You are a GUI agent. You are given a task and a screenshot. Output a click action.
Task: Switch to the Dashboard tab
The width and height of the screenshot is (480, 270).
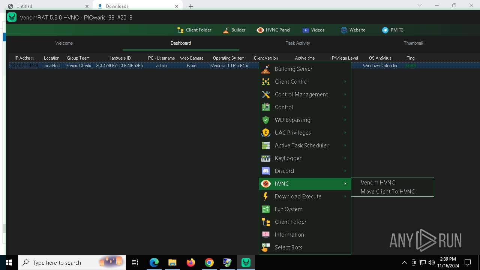181,43
